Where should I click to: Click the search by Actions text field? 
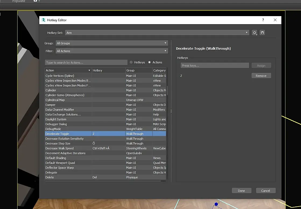86,63
